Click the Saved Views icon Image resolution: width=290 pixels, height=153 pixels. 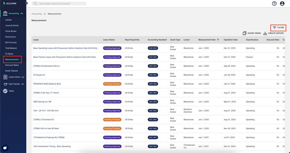tap(244, 33)
